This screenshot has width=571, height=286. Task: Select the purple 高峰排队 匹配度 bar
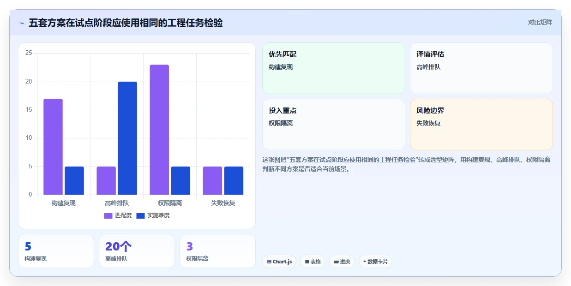[106, 180]
